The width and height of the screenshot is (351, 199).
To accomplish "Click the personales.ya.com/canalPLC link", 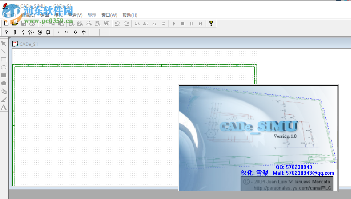I will tap(292, 188).
